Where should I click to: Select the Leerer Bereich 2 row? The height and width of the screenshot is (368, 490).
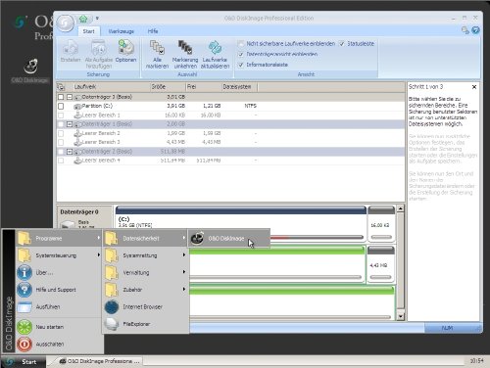click(x=230, y=133)
